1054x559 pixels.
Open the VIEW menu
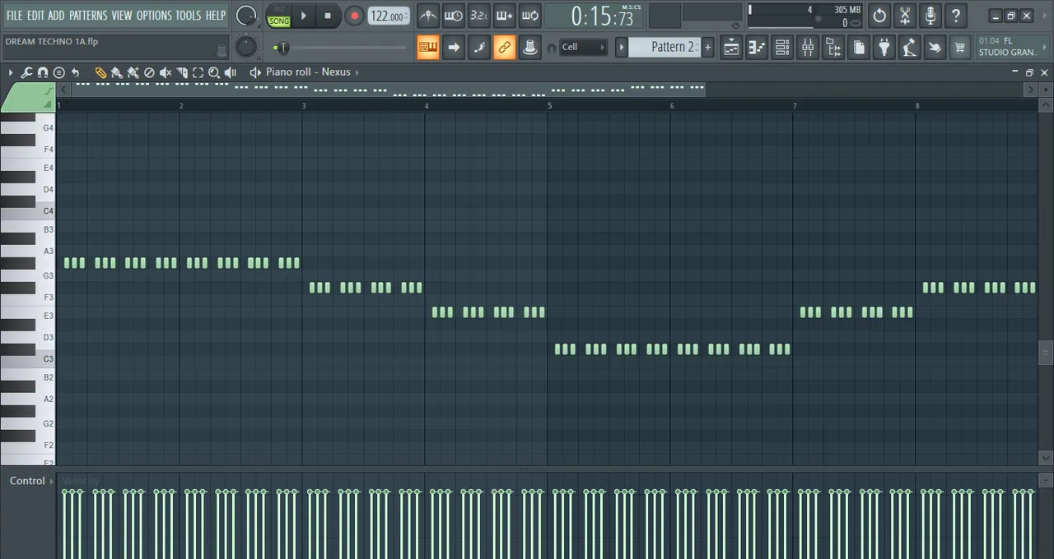point(122,15)
